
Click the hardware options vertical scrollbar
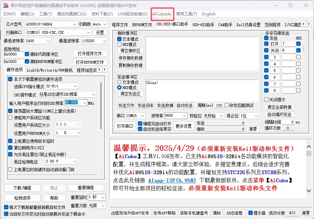(x=101, y=105)
